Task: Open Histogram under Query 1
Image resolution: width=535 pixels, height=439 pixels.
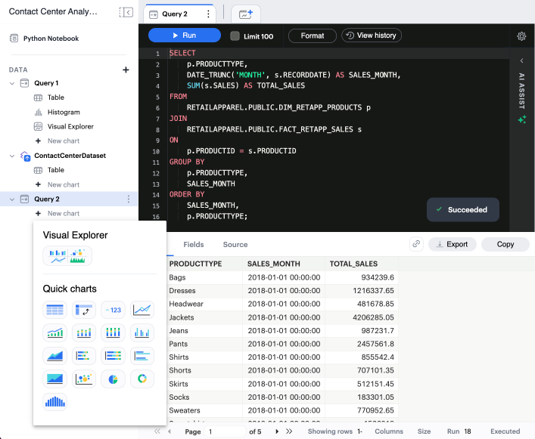Action: (x=63, y=113)
